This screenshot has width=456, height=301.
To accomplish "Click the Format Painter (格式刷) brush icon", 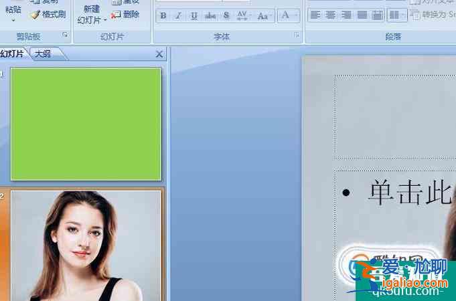I will coord(35,15).
